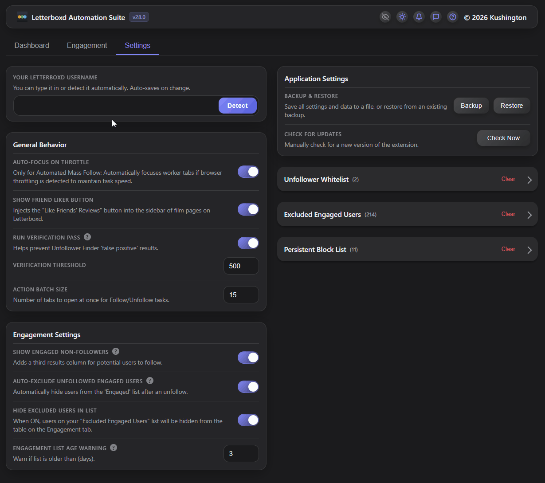Expand the Excluded Engaged Users chevron
This screenshot has height=483, width=545.
[529, 215]
